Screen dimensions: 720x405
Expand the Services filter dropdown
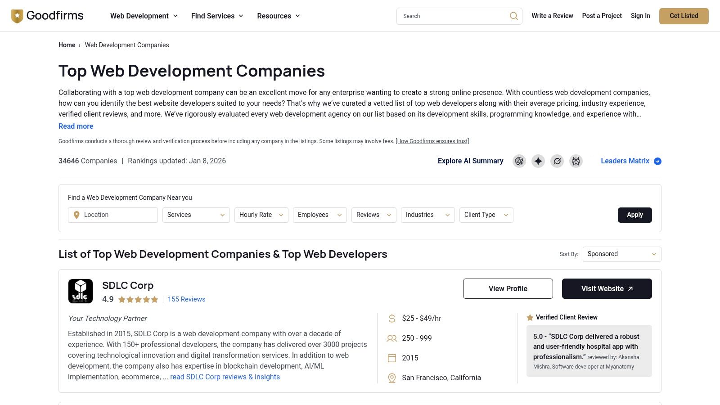(x=196, y=215)
